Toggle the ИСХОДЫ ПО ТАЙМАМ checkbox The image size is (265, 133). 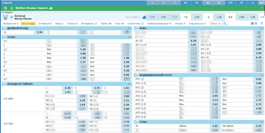[4, 84]
